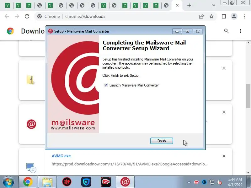The image size is (251, 188).
Task: Click the page scrollbar down arrow
Action: pos(248,173)
